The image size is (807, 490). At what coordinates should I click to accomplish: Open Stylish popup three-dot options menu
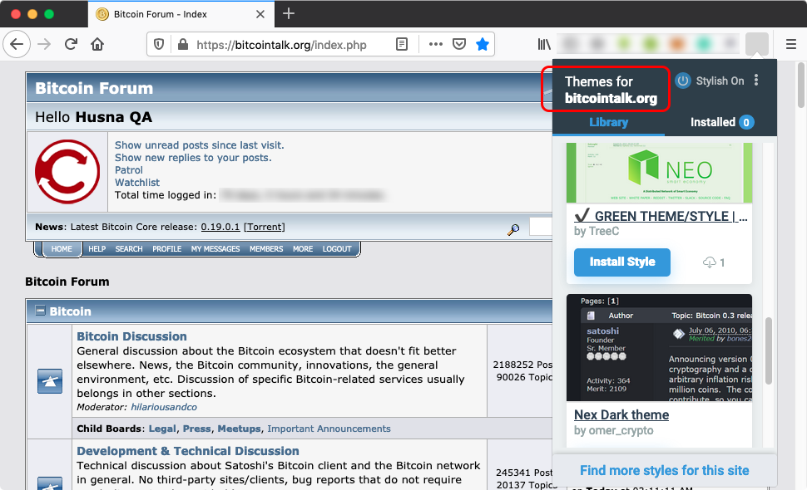click(x=756, y=80)
